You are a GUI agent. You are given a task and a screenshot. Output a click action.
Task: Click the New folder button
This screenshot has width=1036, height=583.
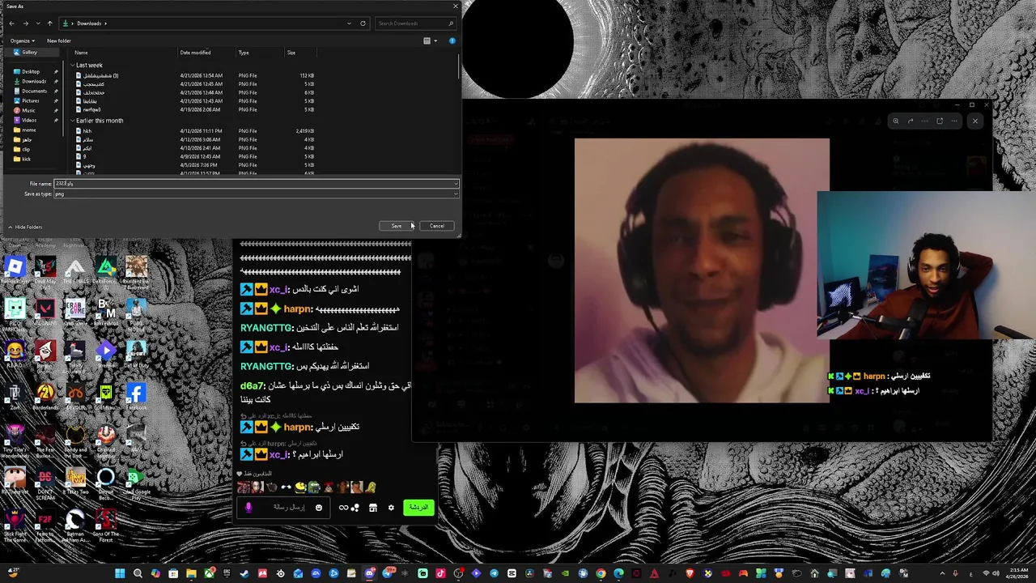[x=58, y=40]
